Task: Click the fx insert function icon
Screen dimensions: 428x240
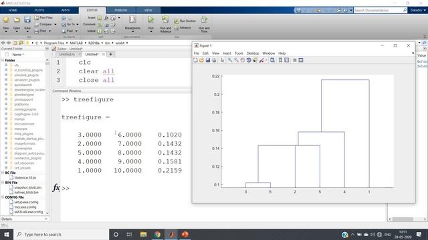Action: pos(106,18)
